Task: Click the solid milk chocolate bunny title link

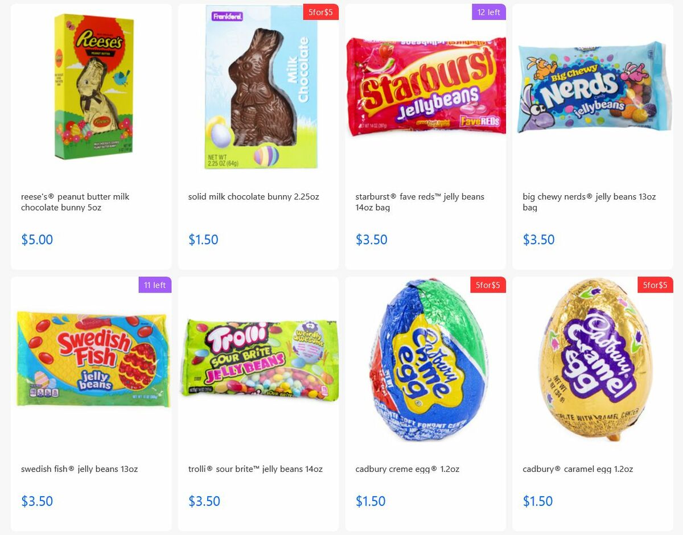Action: pos(254,196)
